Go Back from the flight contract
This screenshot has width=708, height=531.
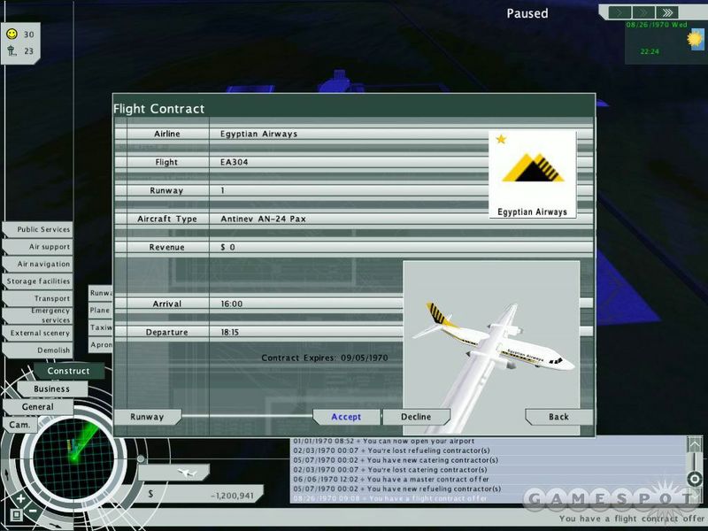[x=558, y=417]
